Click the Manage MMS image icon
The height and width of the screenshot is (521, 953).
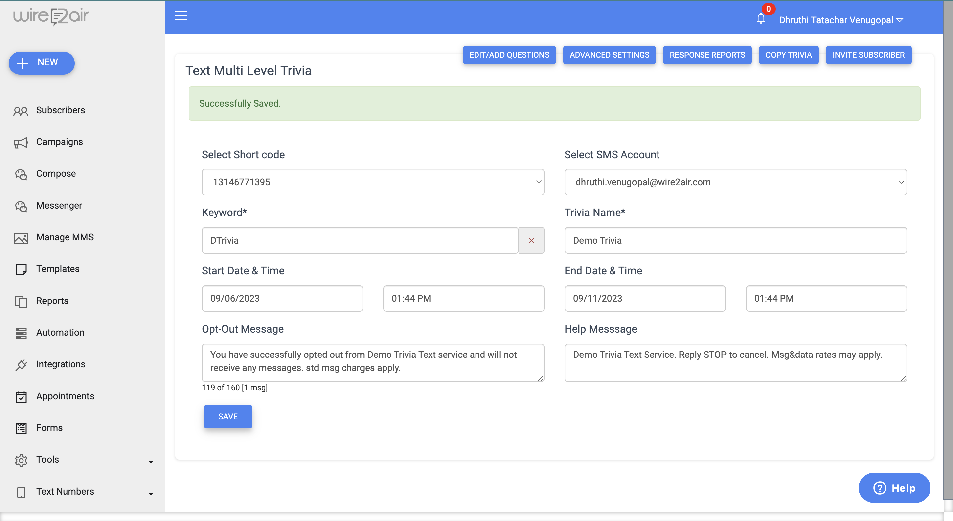click(x=21, y=238)
